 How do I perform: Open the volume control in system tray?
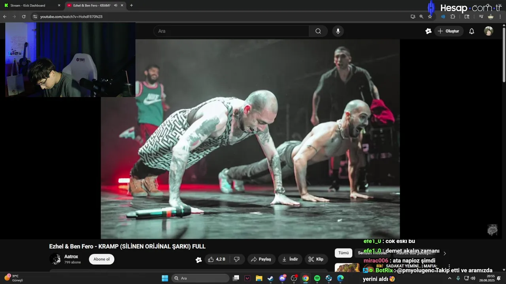(473, 278)
